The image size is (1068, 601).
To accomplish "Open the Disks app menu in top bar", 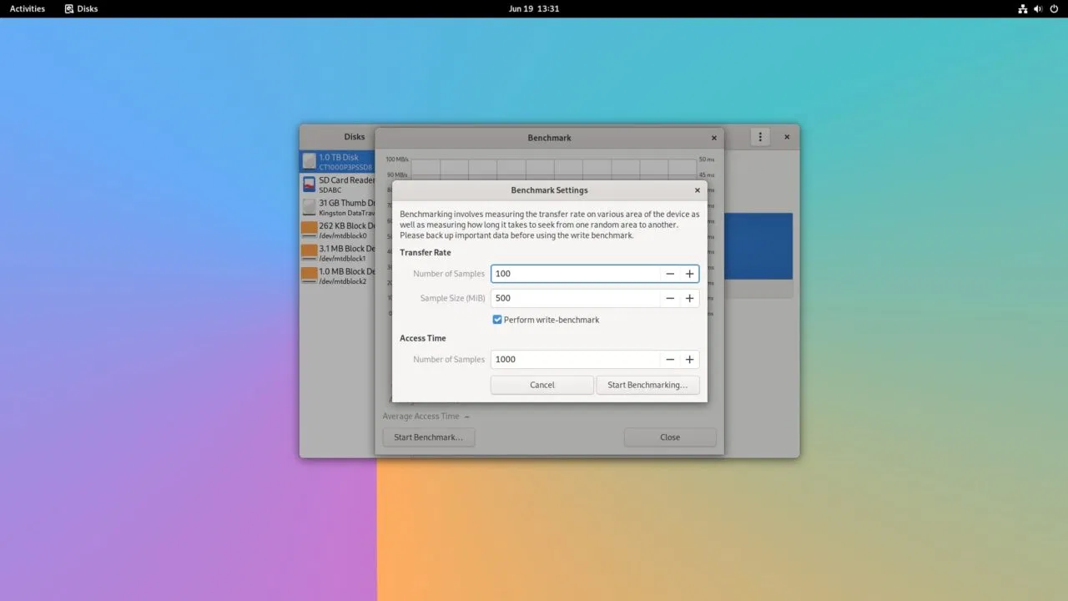I will point(81,8).
